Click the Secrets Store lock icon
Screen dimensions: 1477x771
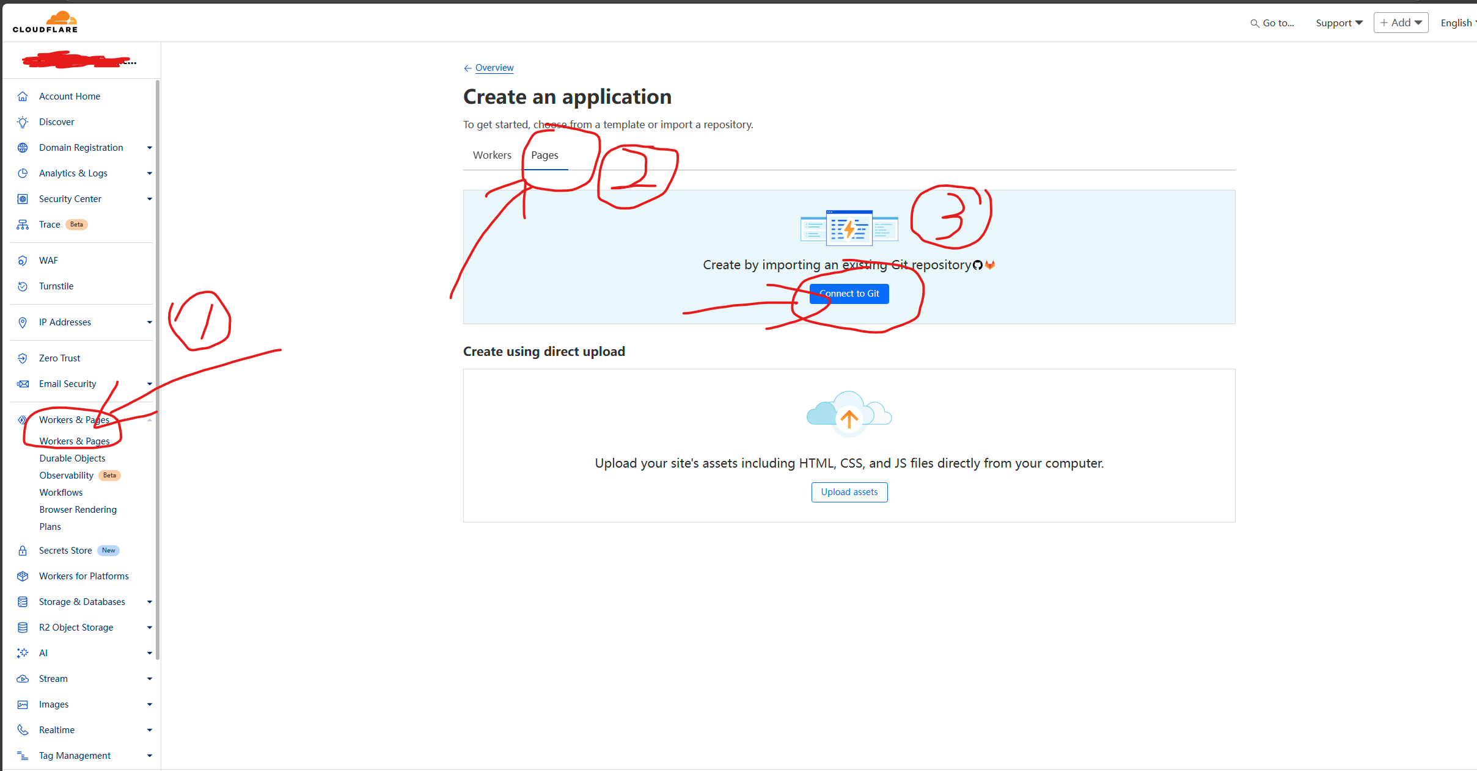23,551
